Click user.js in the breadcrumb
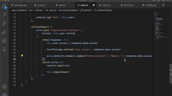Screen dimensions: 172x96 pos(51,10)
